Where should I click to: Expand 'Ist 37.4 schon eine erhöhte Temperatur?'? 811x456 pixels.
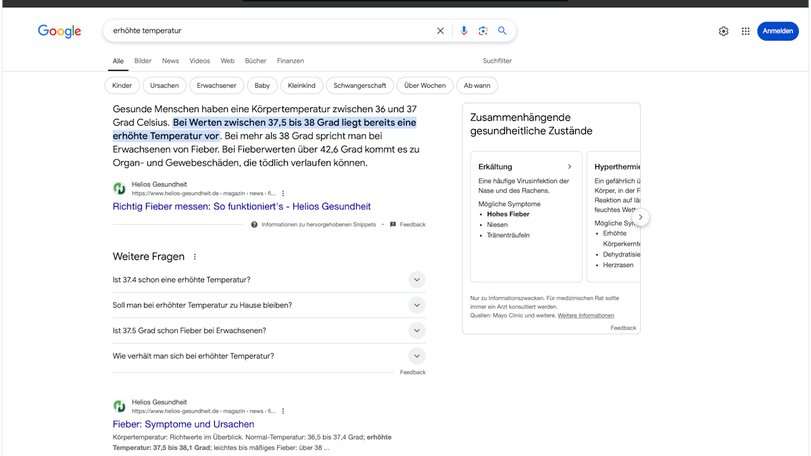click(417, 279)
